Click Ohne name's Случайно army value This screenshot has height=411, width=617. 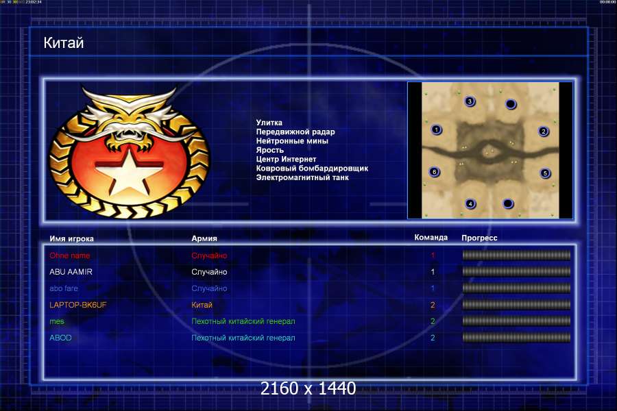click(x=209, y=256)
